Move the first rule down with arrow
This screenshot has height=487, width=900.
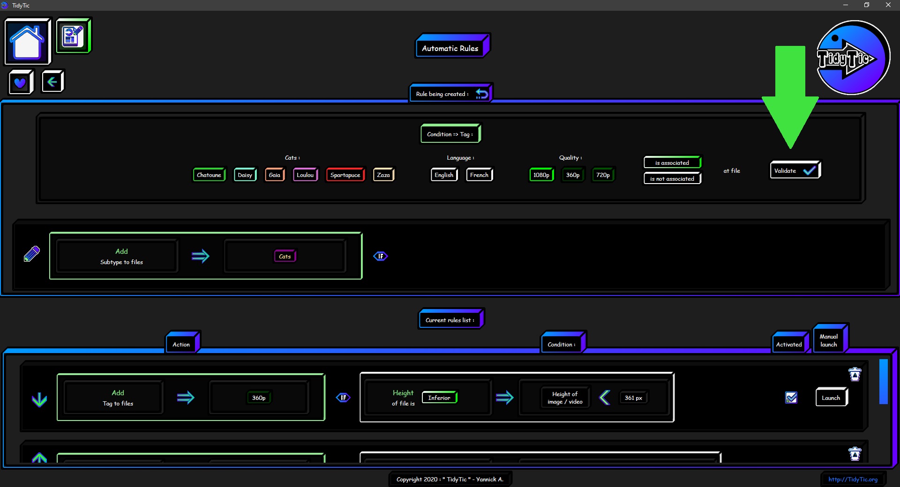[39, 399]
